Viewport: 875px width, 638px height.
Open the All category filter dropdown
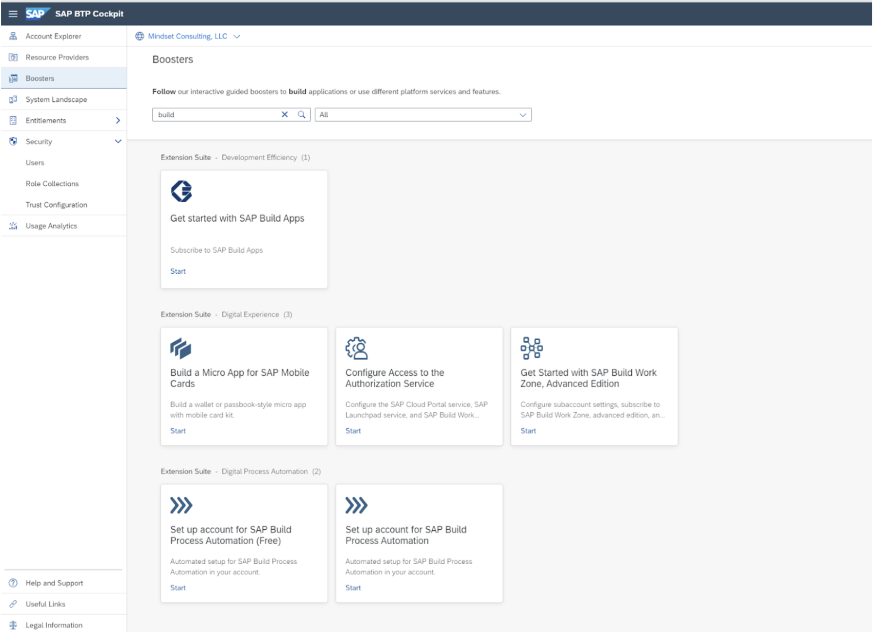click(x=524, y=114)
